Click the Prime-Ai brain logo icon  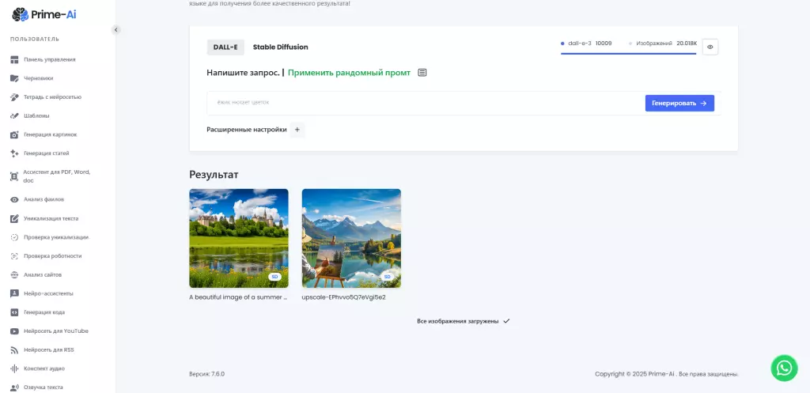[20, 14]
